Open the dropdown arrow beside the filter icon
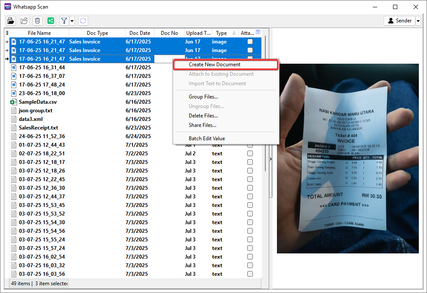 click(x=72, y=21)
